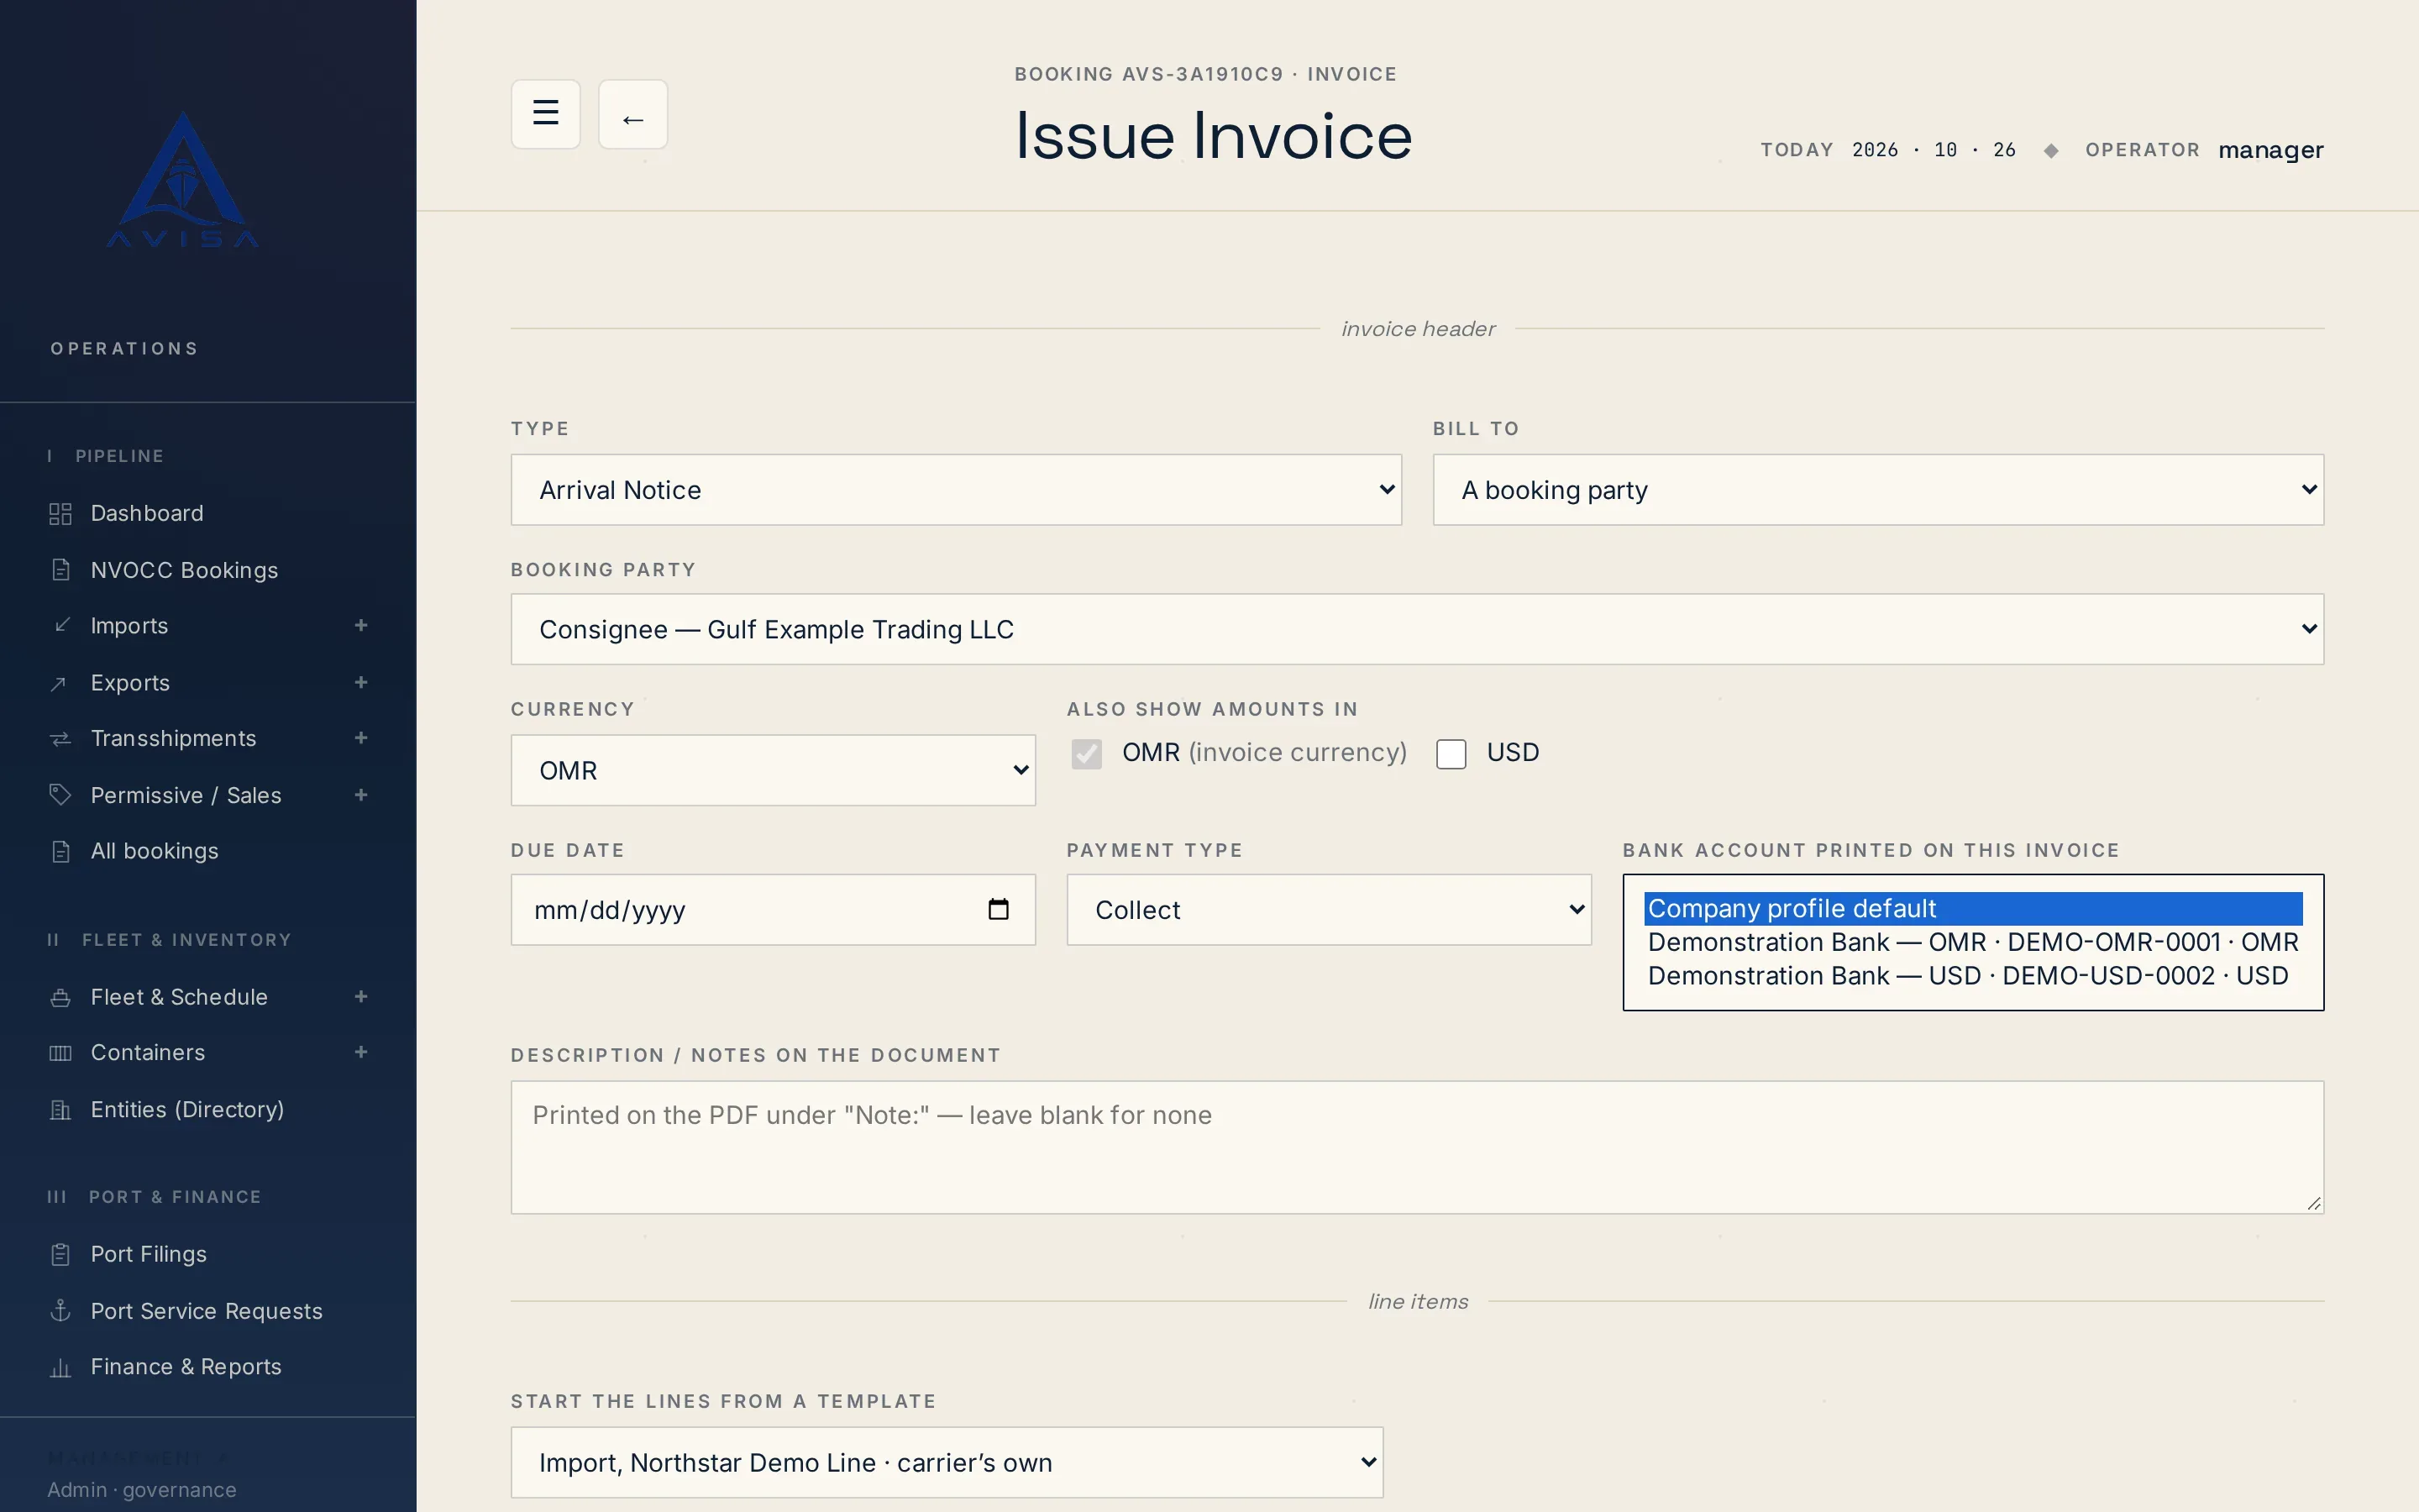
Task: Click the Transshipments swap icon
Action: click(x=60, y=738)
